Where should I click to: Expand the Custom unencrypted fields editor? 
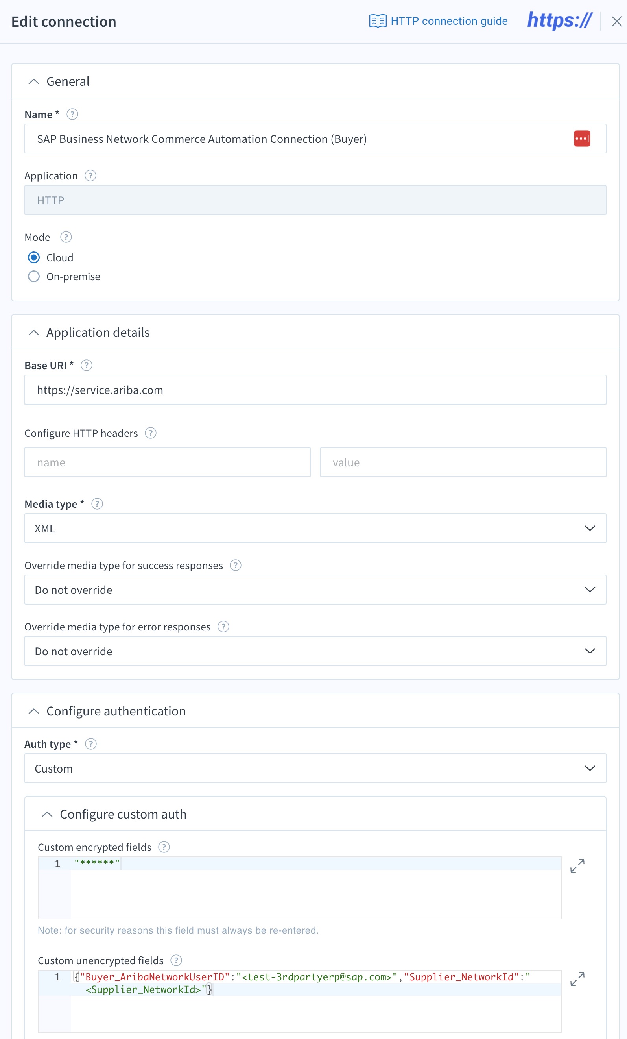pos(577,980)
